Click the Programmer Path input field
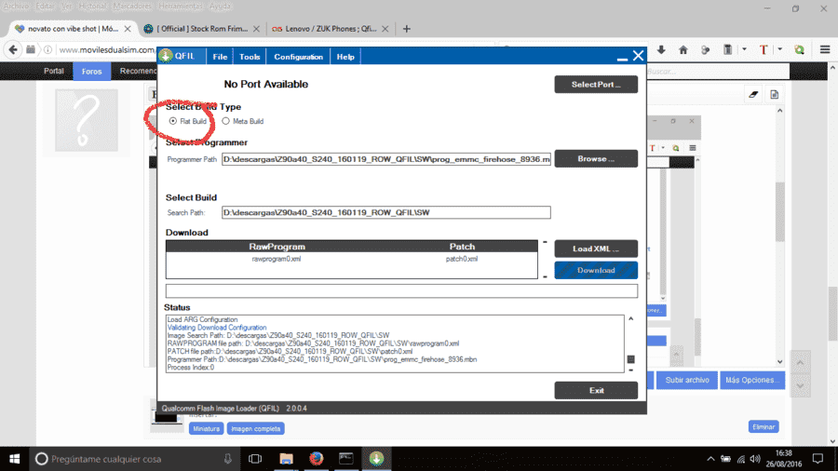This screenshot has height=471, width=838. pyautogui.click(x=385, y=159)
